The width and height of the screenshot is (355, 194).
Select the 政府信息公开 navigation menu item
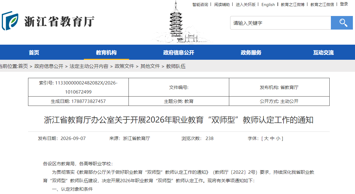pyautogui.click(x=179, y=52)
